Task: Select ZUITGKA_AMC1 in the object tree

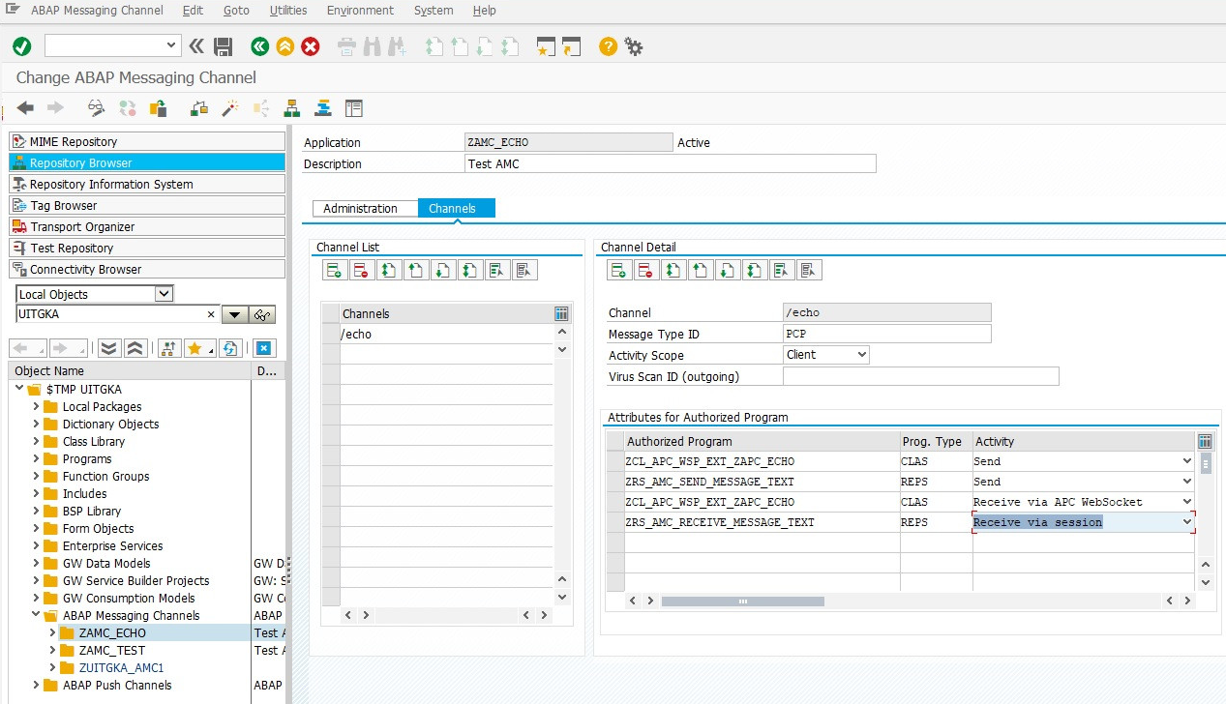Action: point(121,668)
